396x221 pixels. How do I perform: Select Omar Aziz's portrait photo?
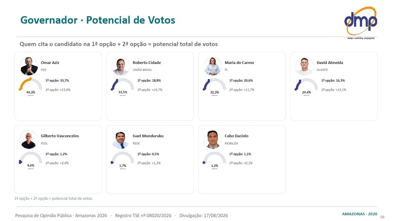29,66
